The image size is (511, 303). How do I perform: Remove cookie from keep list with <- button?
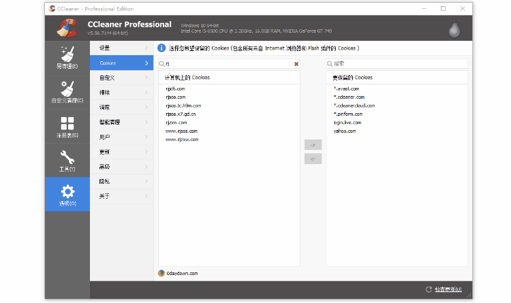[313, 159]
